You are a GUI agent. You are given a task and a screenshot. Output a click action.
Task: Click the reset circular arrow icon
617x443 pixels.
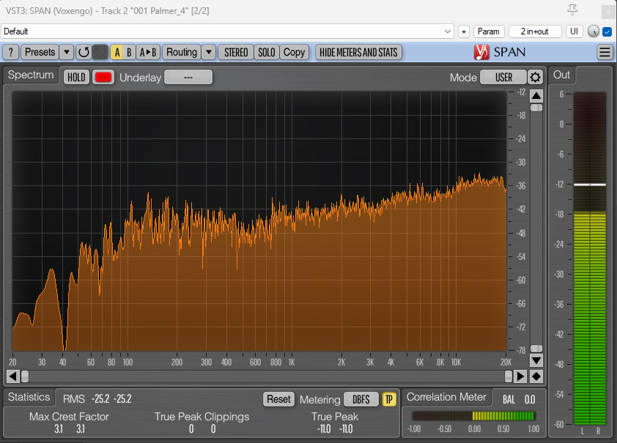coord(84,52)
